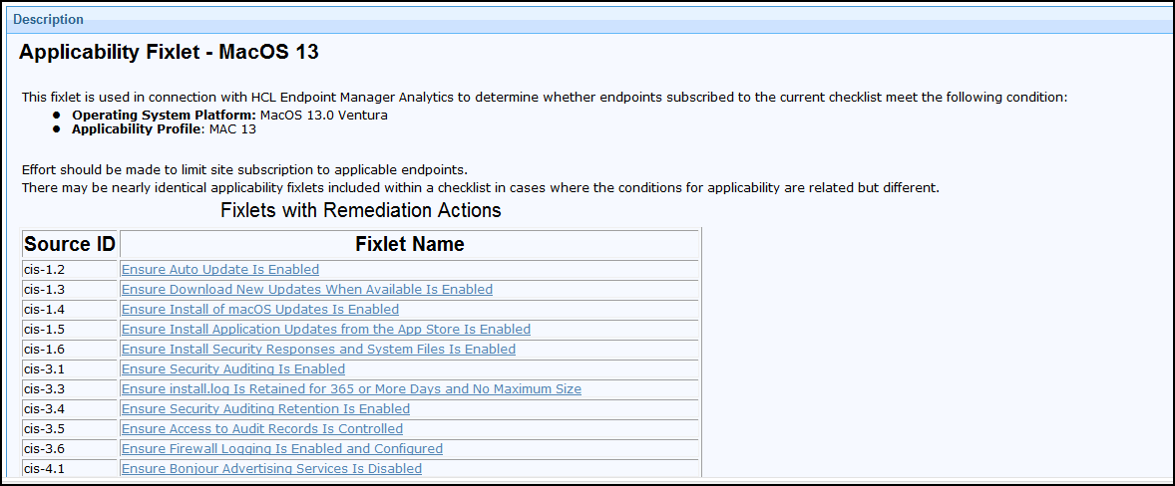Select the cis-3.6 source ID cell
Screen dimensions: 1175x486
click(x=71, y=449)
